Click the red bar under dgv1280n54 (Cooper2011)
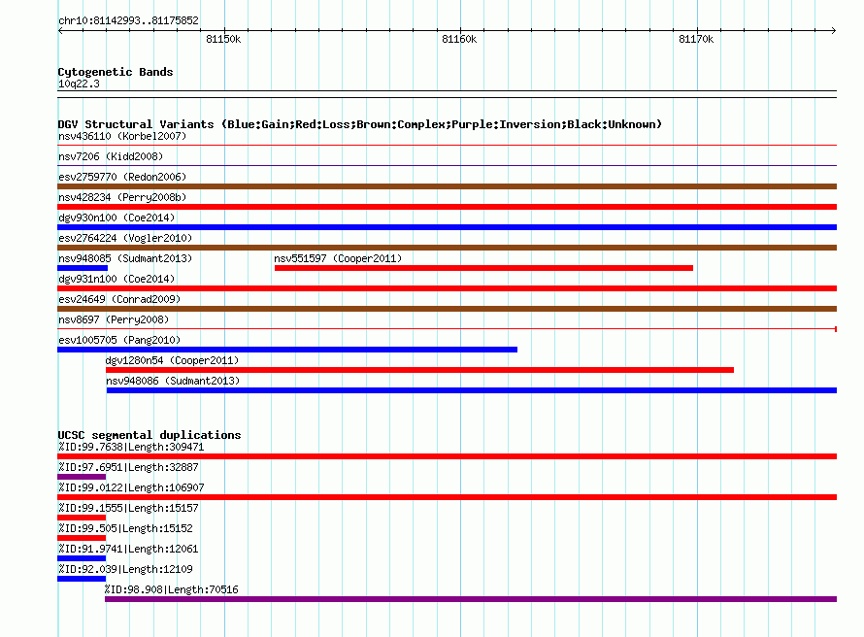Image resolution: width=864 pixels, height=637 pixels. coord(419,370)
